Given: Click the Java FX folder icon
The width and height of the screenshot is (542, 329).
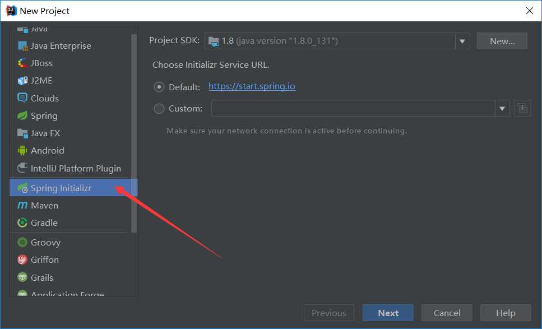Looking at the screenshot, I should click(22, 133).
